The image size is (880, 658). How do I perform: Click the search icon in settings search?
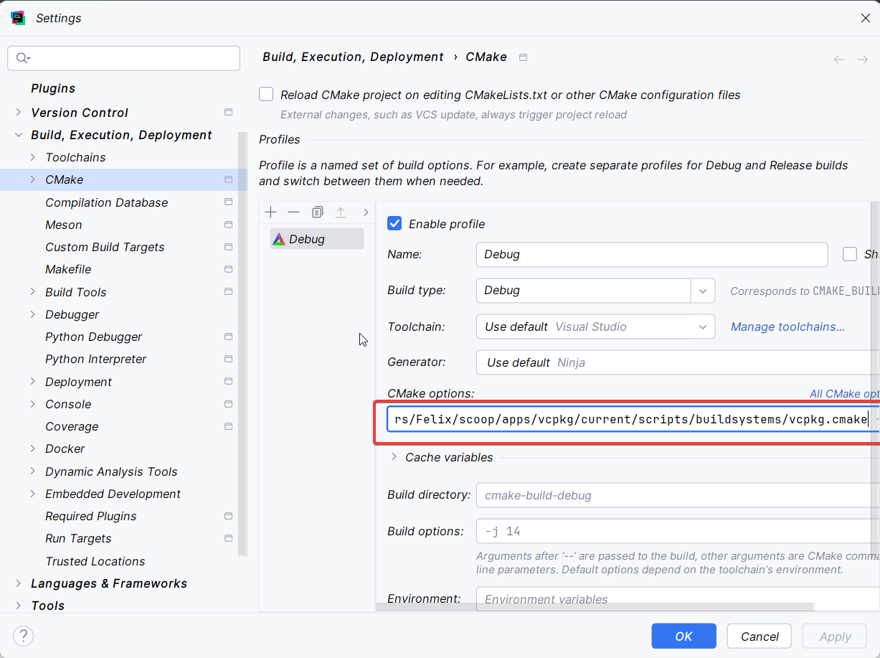[x=22, y=59]
